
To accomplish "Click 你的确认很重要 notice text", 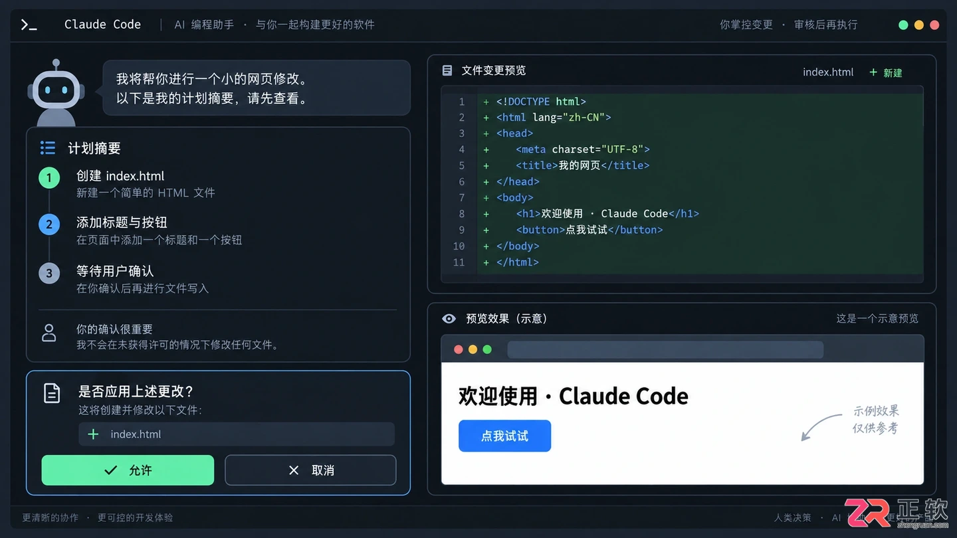I will tap(114, 329).
